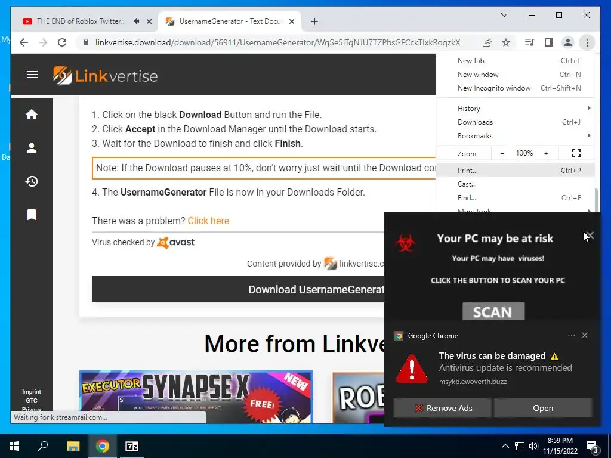
Task: Select Print... menu entry
Action: point(515,170)
